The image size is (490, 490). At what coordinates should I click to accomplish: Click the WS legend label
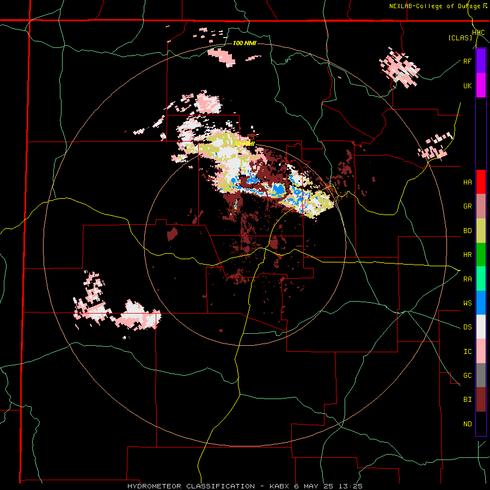click(467, 303)
